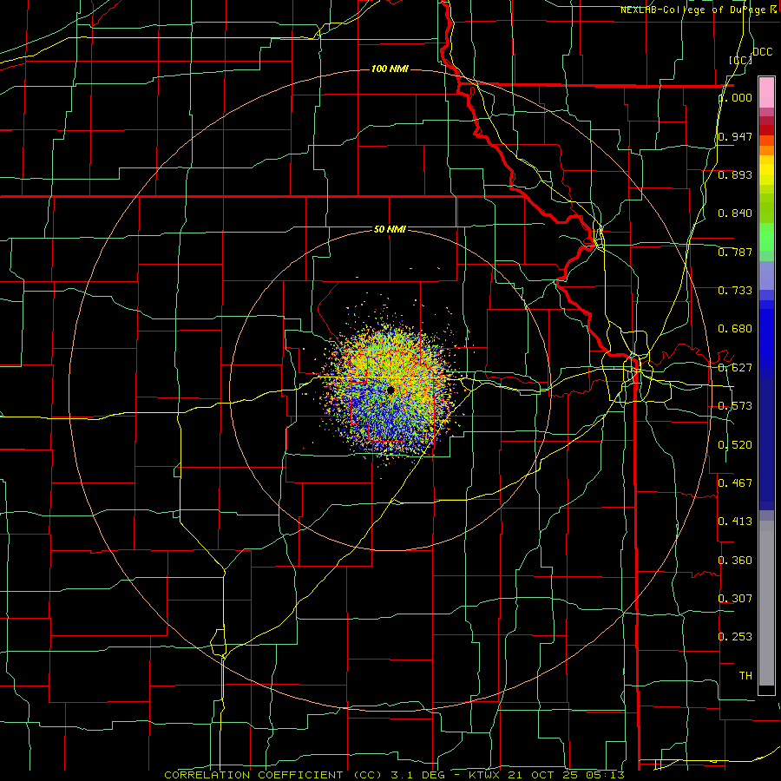Select the 0.680 legend value

coord(735,329)
